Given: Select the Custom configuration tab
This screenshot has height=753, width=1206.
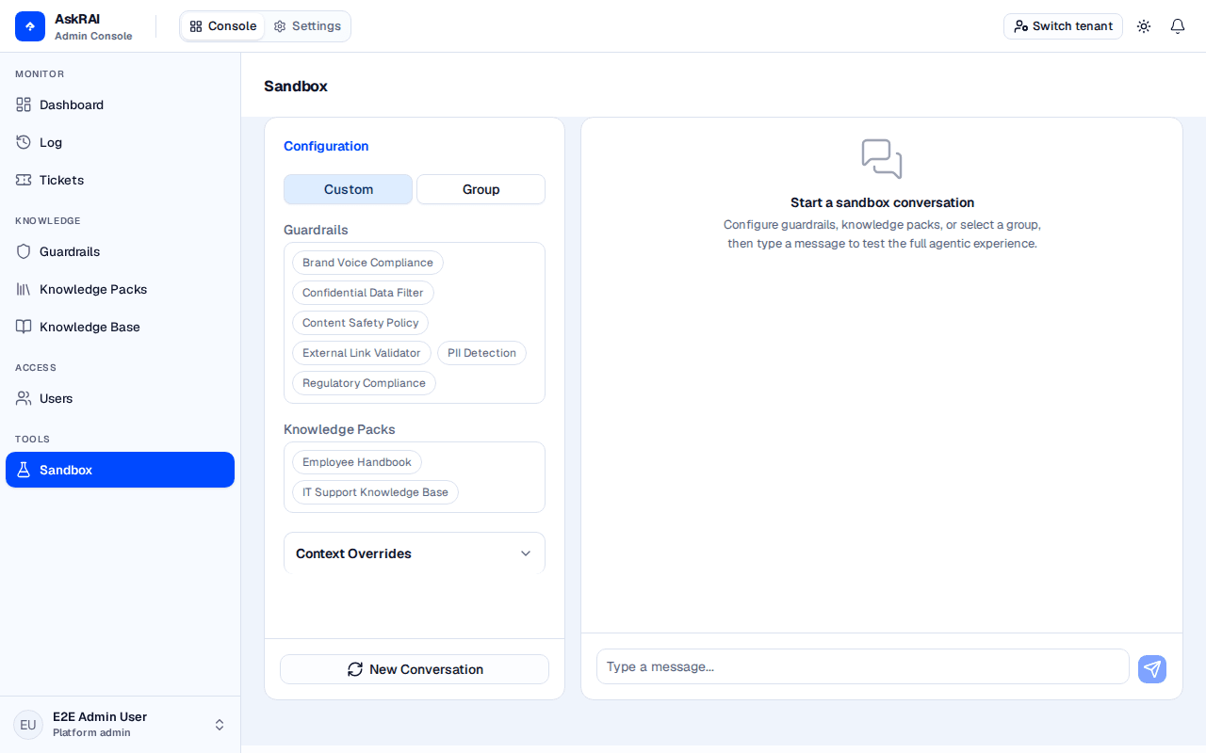Looking at the screenshot, I should click(348, 189).
